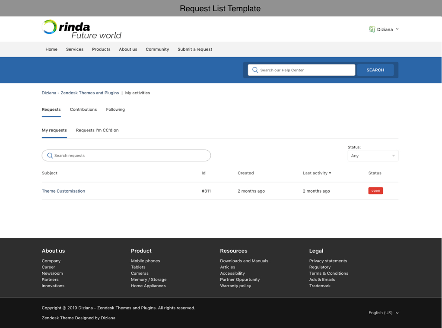Expand the Status filter dropdown
The width and height of the screenshot is (442, 328).
372,156
